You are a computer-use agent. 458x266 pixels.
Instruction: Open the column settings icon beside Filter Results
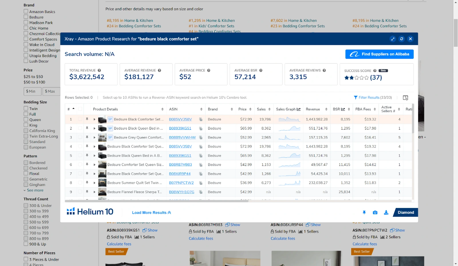405,98
